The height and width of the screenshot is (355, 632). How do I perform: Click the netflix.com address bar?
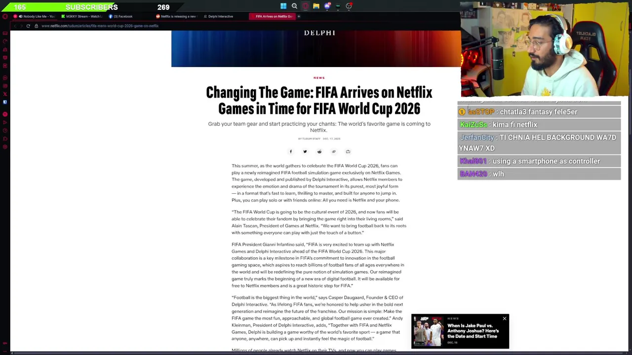(x=100, y=26)
